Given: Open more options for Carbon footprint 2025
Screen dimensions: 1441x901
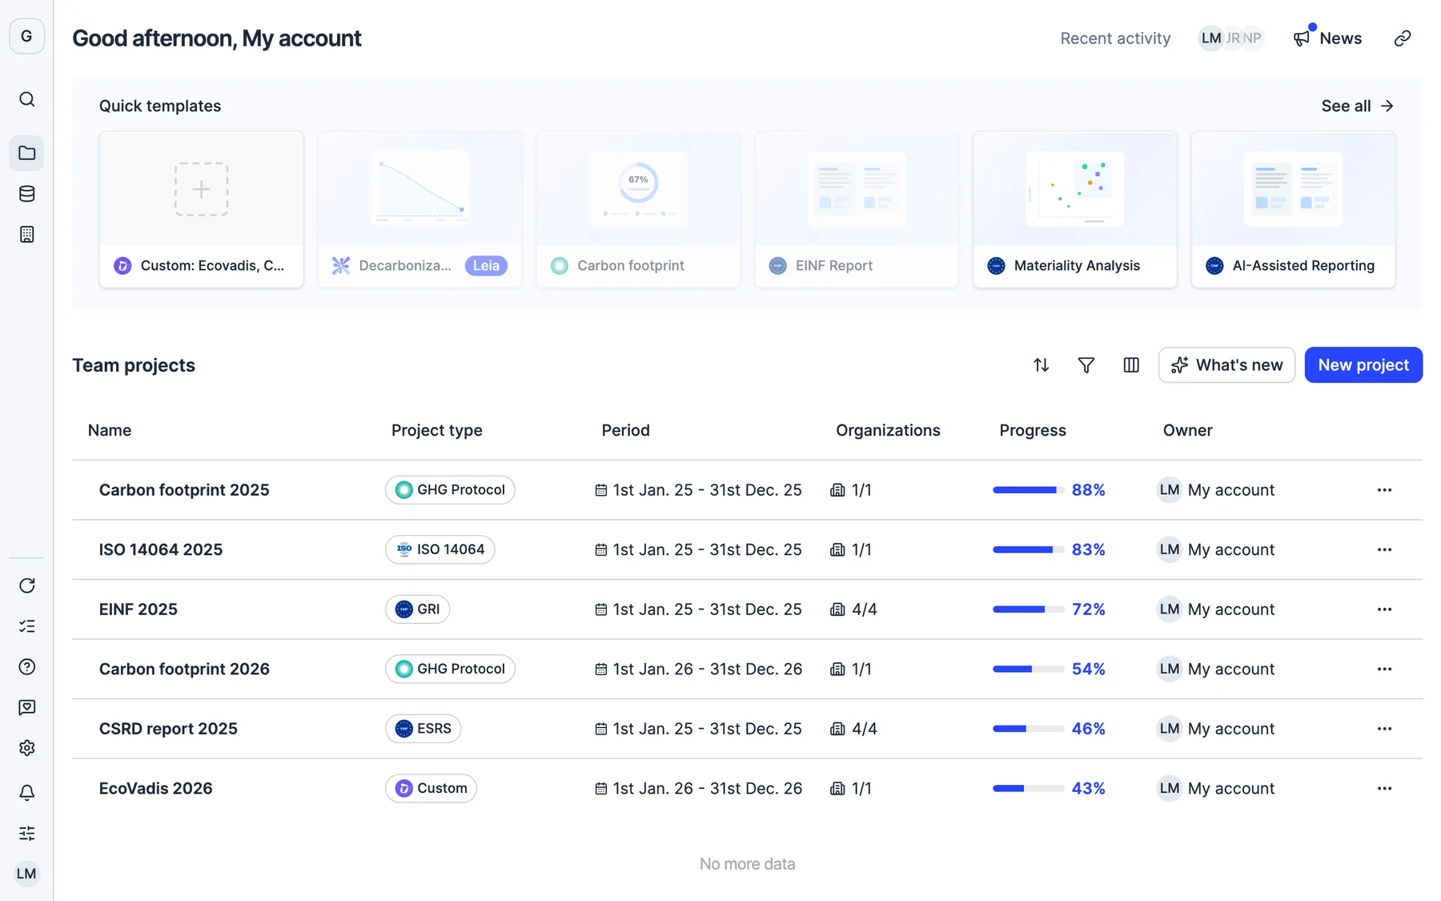Looking at the screenshot, I should (1384, 490).
